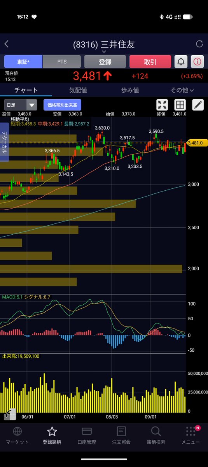Tap the (8316) 三井住友 title
208x467 pixels.
[x=104, y=44]
